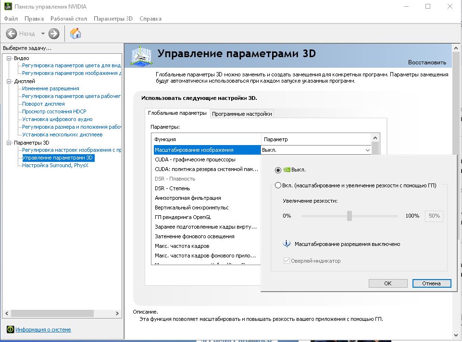Switch to Глобальные параметры tab
This screenshot has width=462, height=342.
click(177, 113)
